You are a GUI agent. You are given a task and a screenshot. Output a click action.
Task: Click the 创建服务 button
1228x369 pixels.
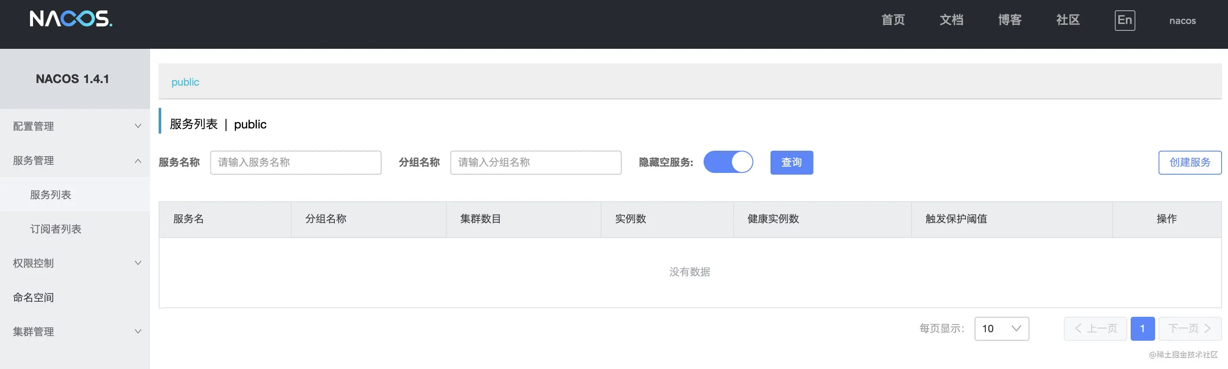tap(1190, 162)
